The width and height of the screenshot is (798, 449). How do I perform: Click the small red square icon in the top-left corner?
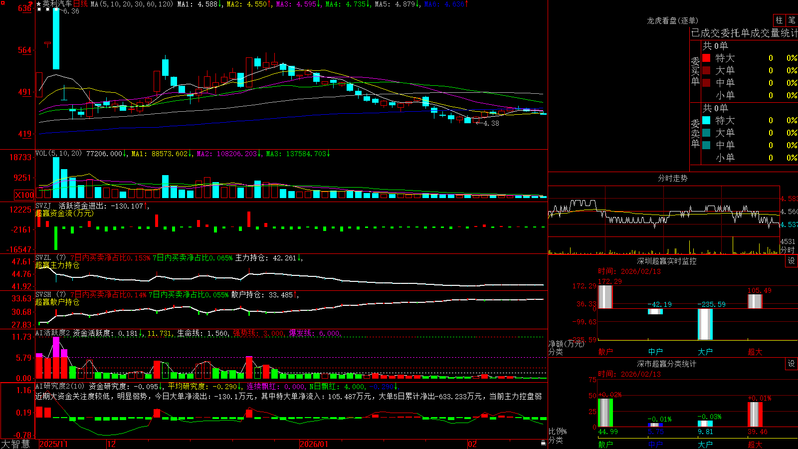pyautogui.click(x=2, y=2)
